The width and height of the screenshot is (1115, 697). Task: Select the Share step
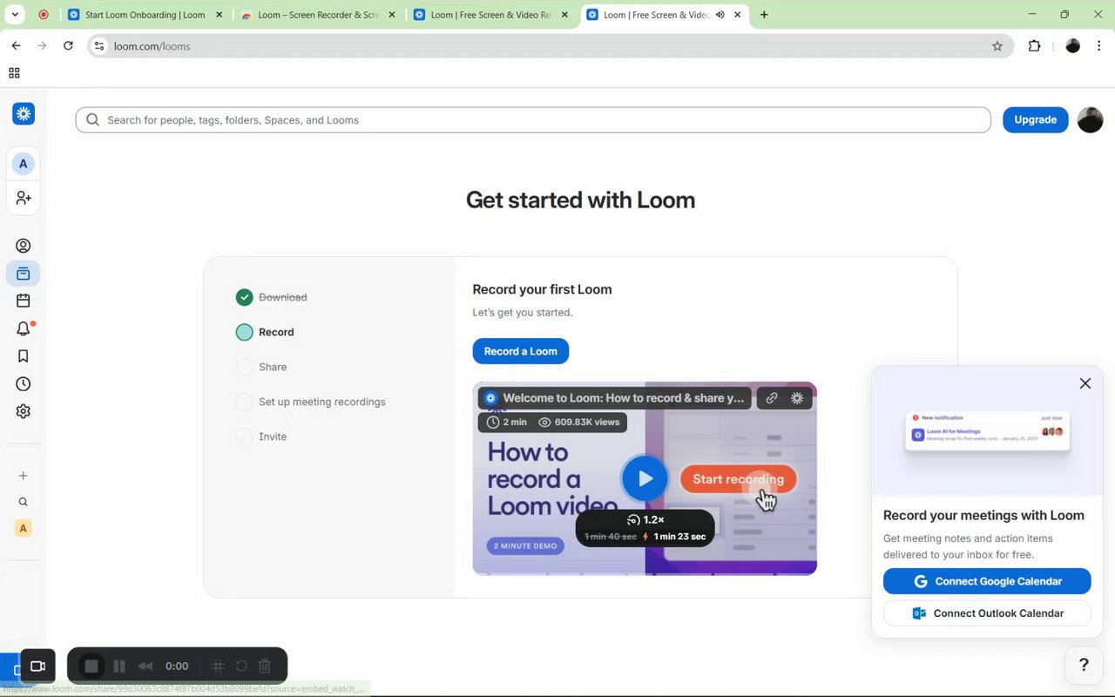coord(261,367)
